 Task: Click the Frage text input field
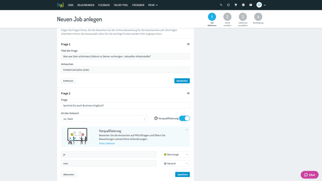[125, 105]
